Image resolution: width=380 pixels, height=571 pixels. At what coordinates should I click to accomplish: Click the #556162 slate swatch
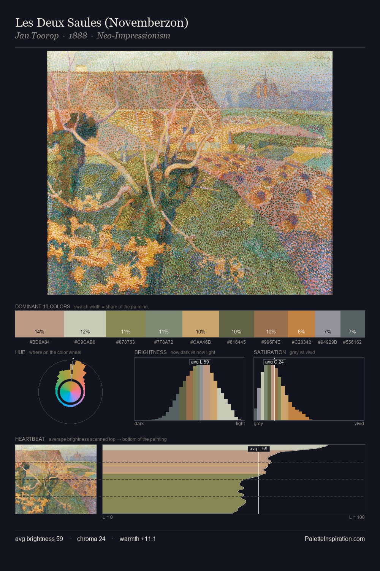tap(353, 324)
